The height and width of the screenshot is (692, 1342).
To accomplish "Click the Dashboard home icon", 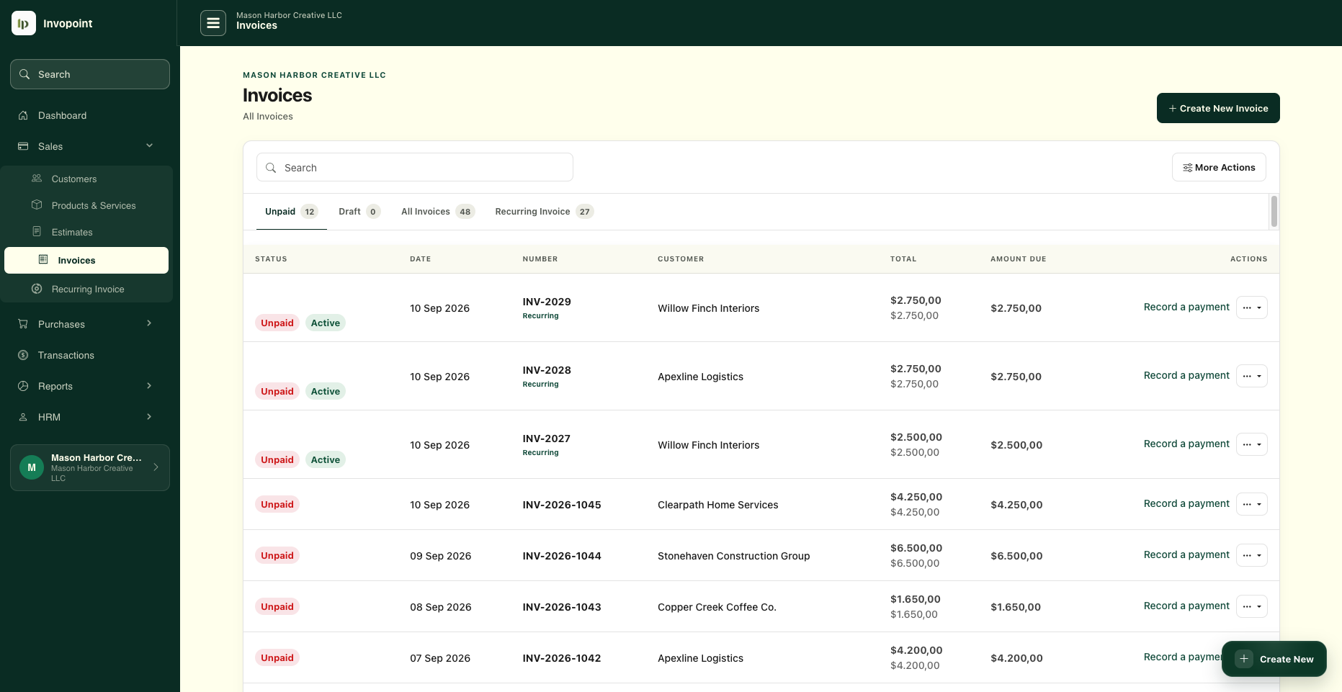I will pos(23,115).
